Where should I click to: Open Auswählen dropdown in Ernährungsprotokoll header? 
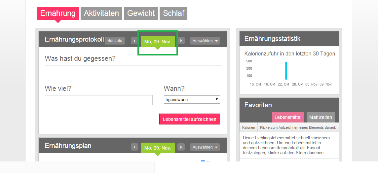[205, 41]
